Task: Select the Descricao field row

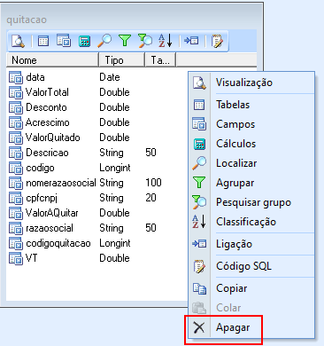Action: [96, 153]
